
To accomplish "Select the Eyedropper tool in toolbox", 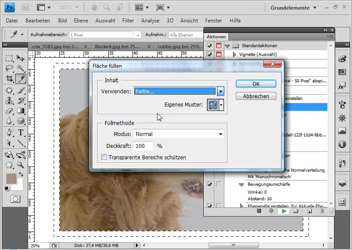I will click(21, 79).
